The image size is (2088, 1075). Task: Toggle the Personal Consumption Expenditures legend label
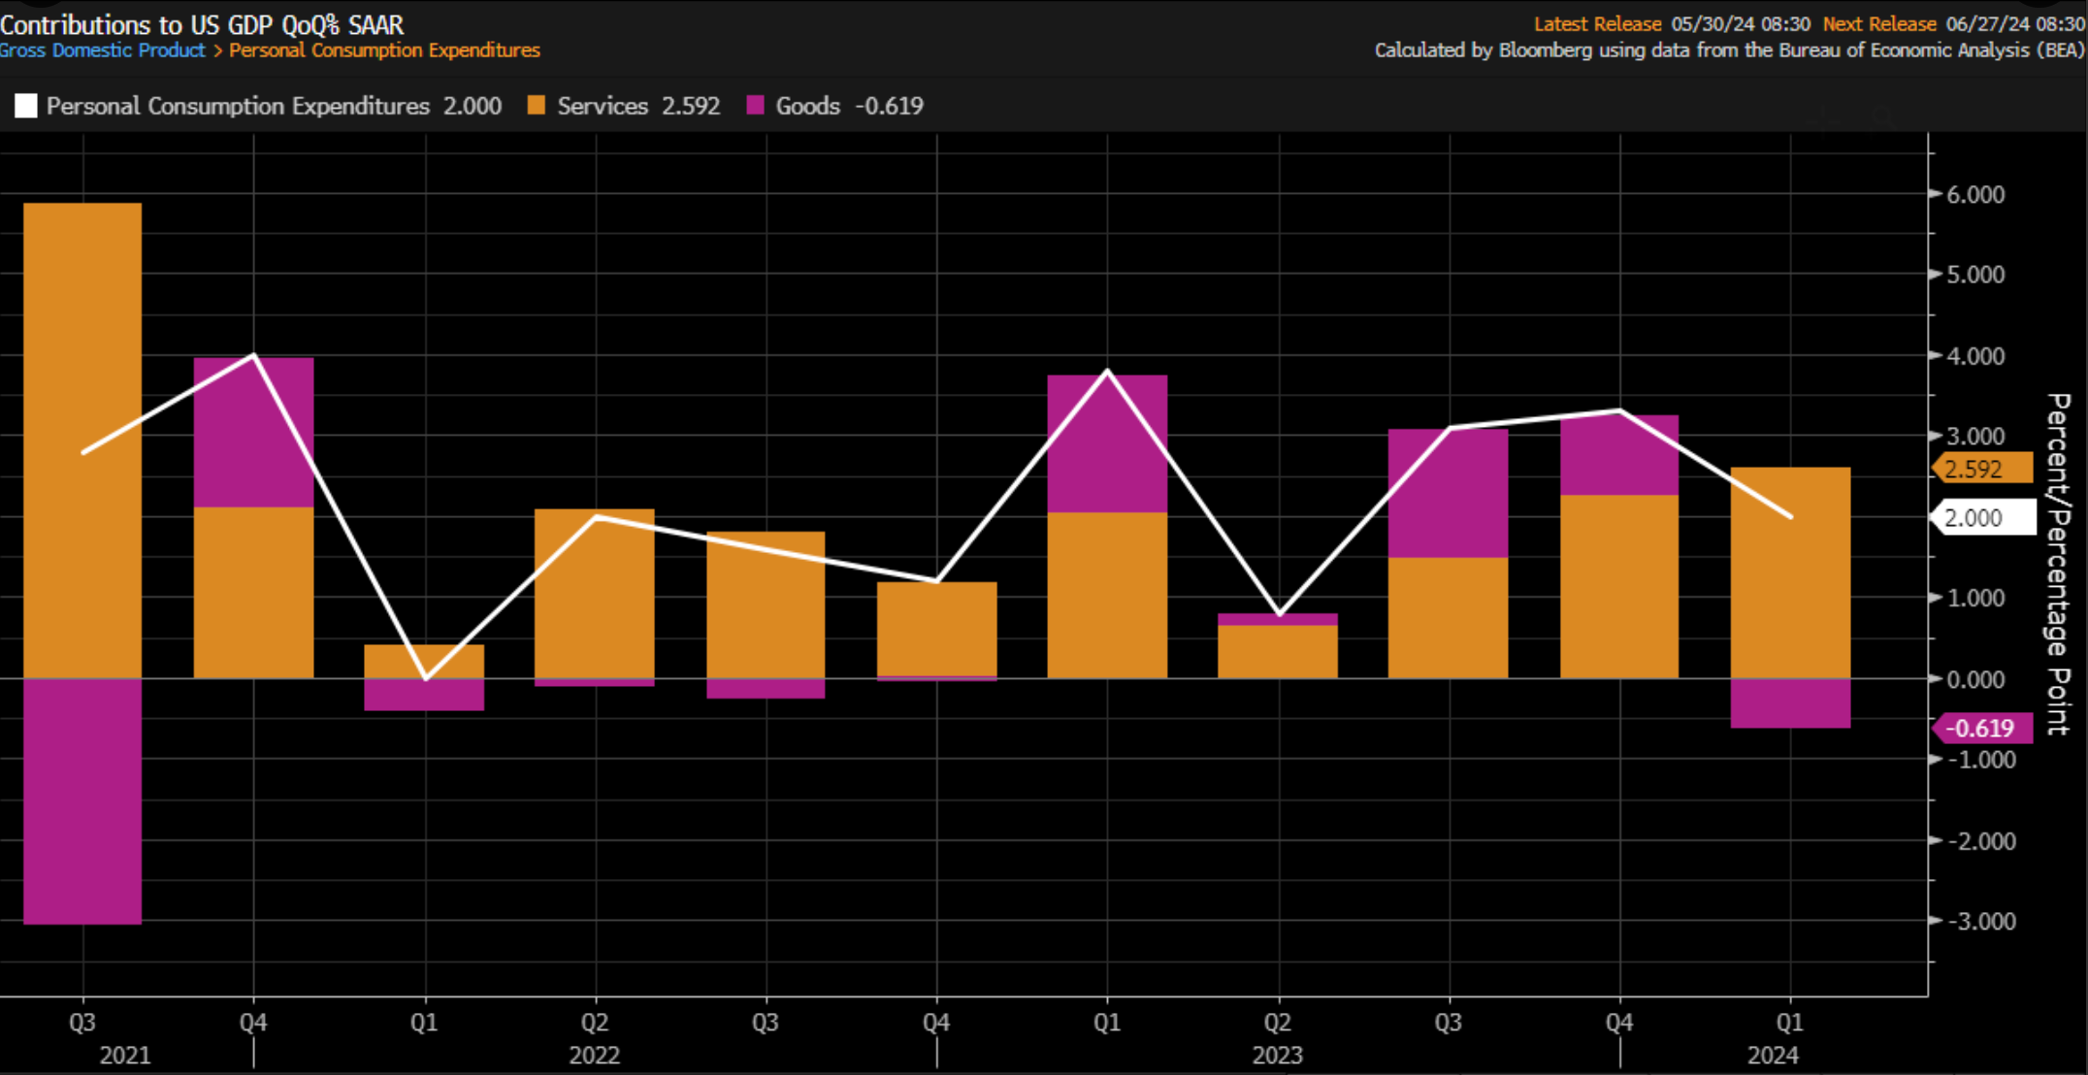point(238,106)
